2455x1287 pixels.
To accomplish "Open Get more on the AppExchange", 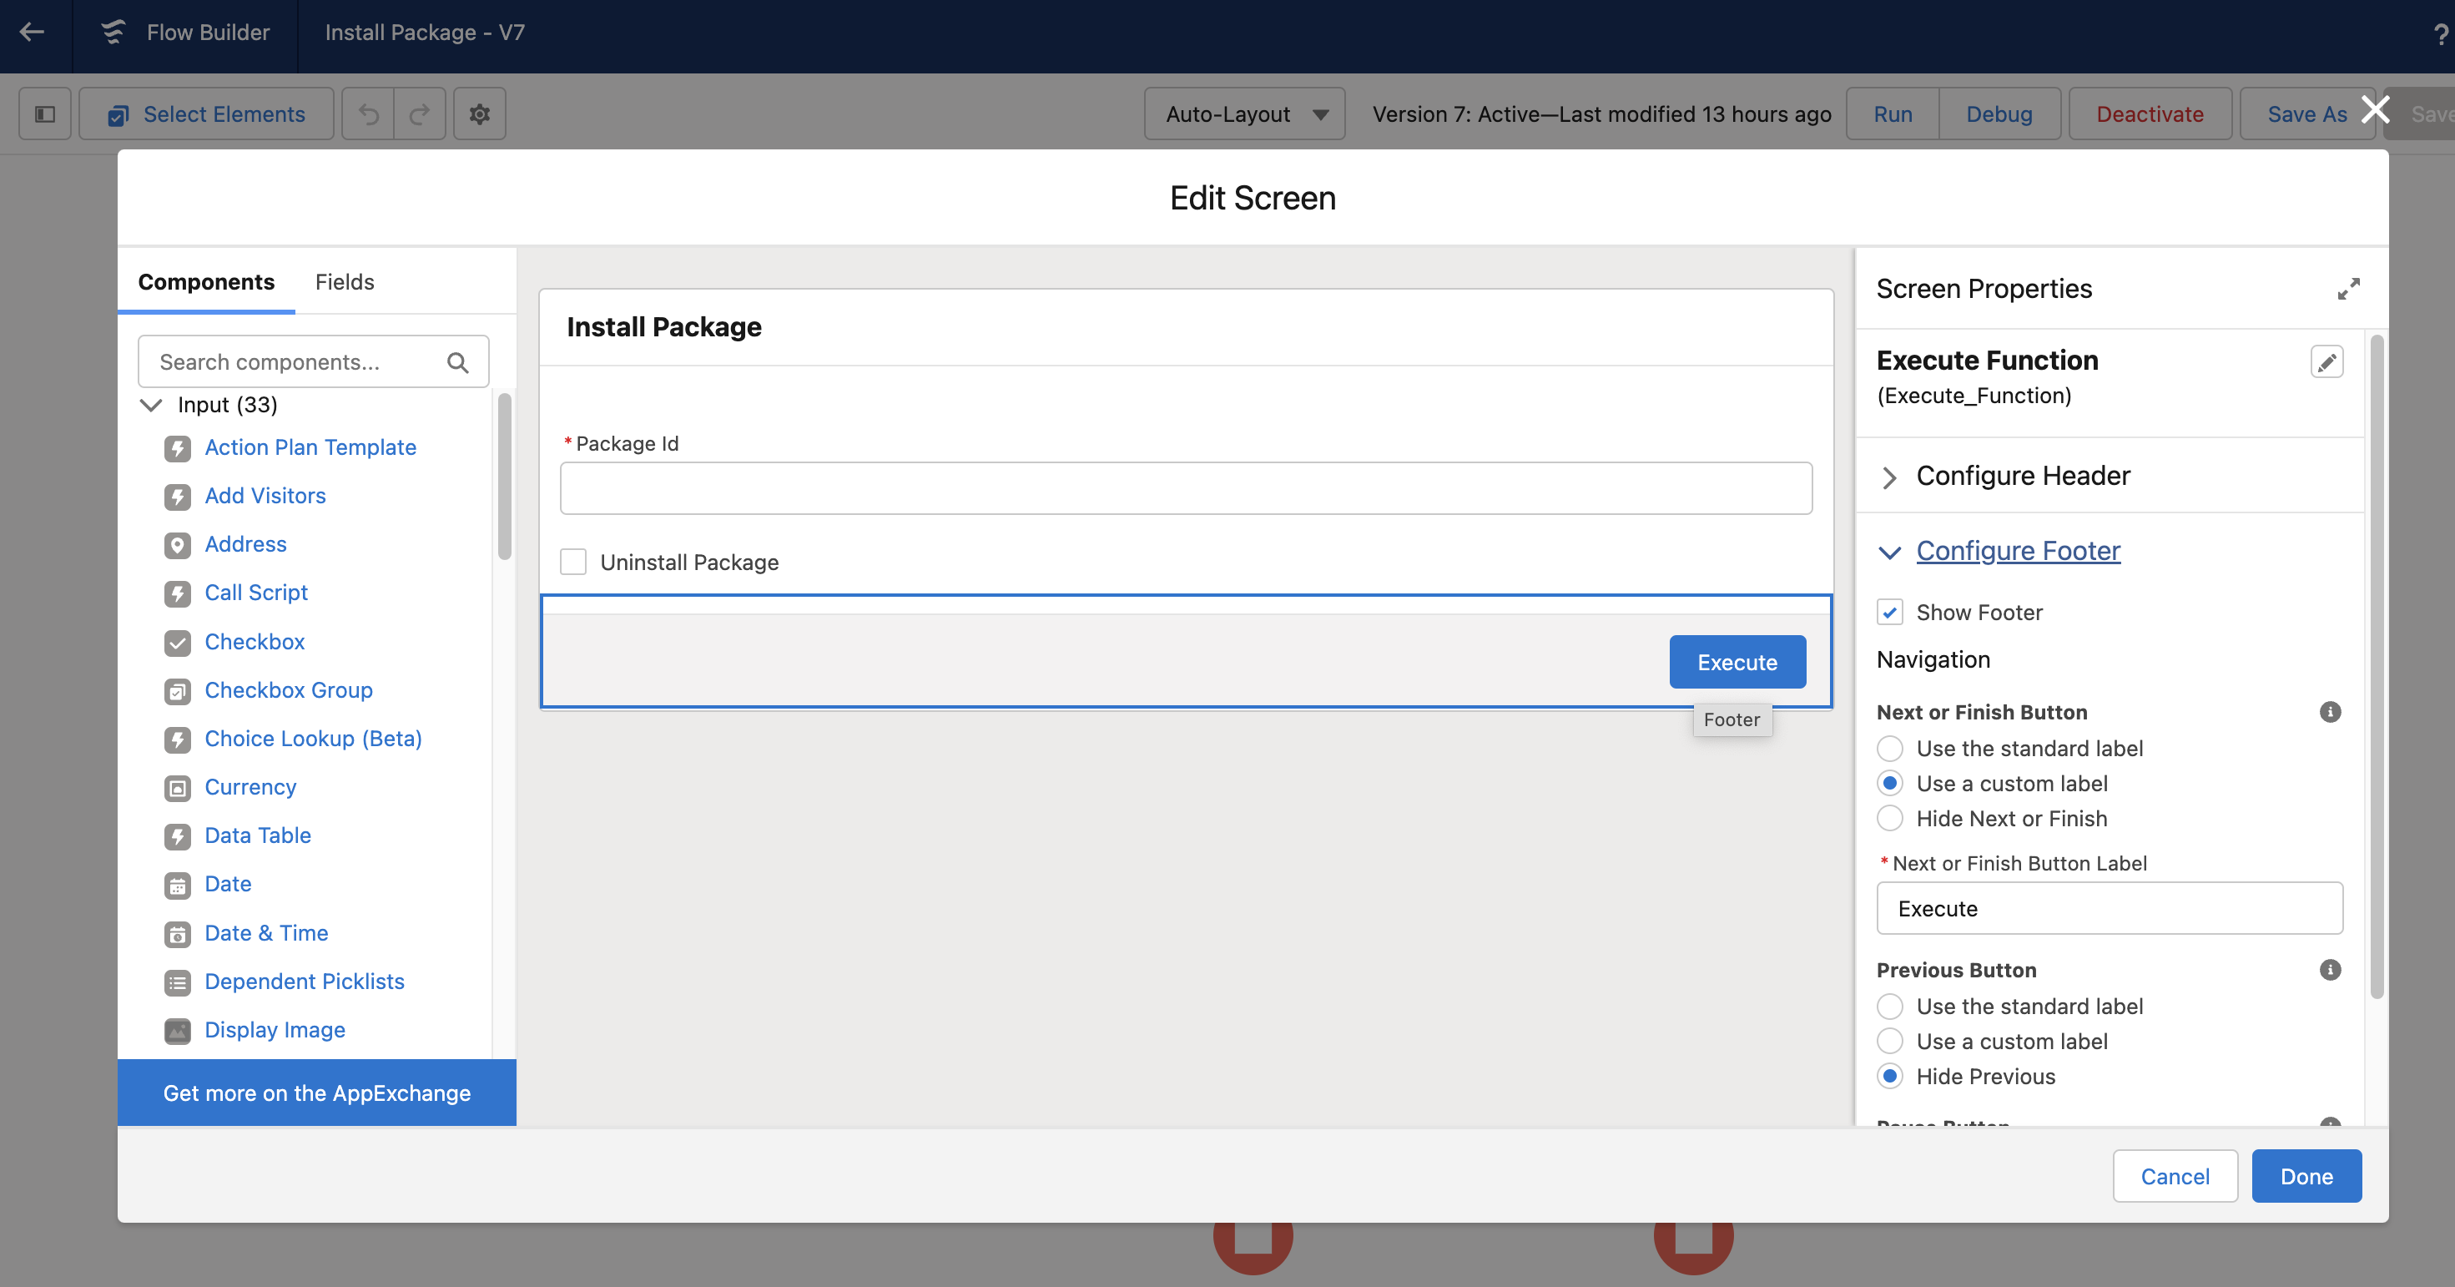I will click(x=316, y=1093).
